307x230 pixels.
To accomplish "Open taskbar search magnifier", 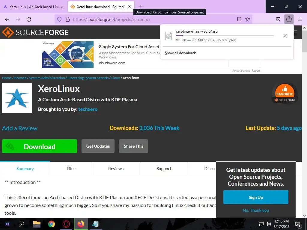I will tap(22, 224).
